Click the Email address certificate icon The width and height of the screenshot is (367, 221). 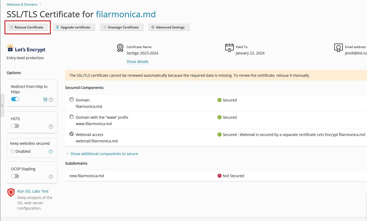338,48
